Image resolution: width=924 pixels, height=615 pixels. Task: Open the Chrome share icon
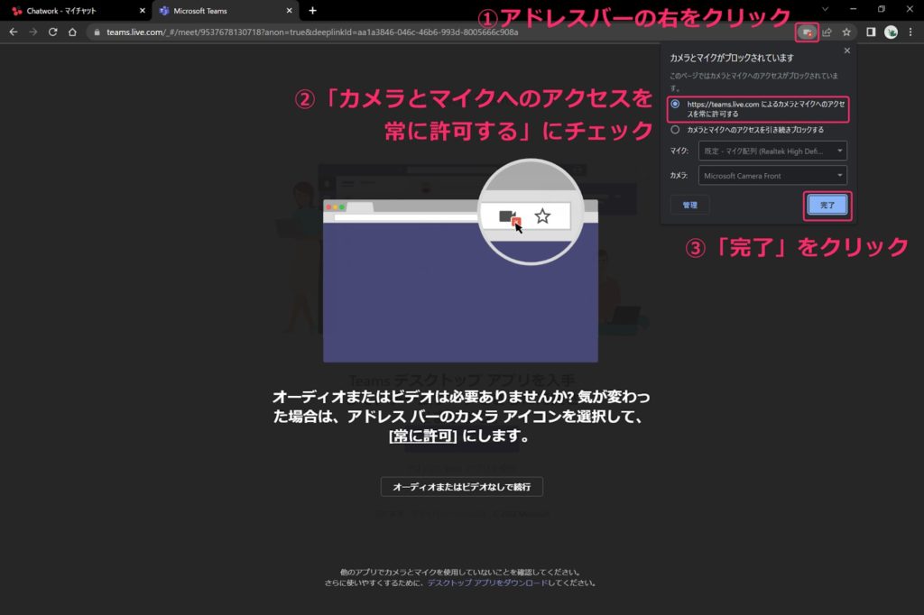tap(826, 30)
